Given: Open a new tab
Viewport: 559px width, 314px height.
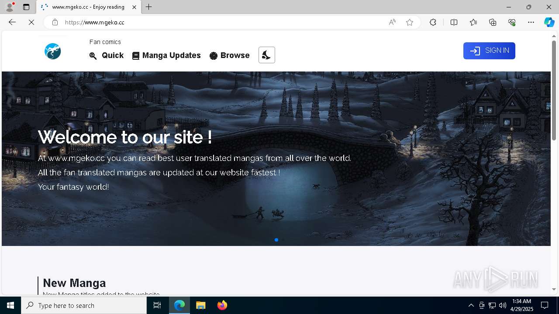Looking at the screenshot, I should (149, 7).
